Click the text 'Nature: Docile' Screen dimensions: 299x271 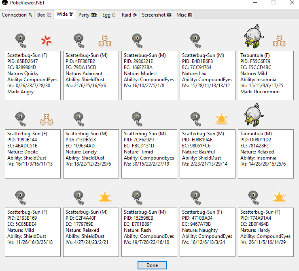point(23,152)
